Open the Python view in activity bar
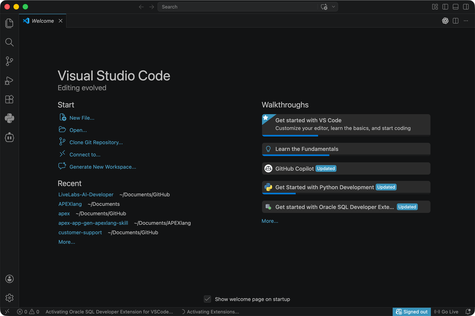The height and width of the screenshot is (316, 475). [9, 118]
